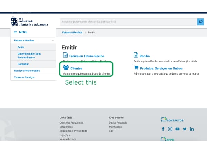Click the search magnifier button
Image resolution: width=207 pixels, height=148 pixels.
(200, 22)
